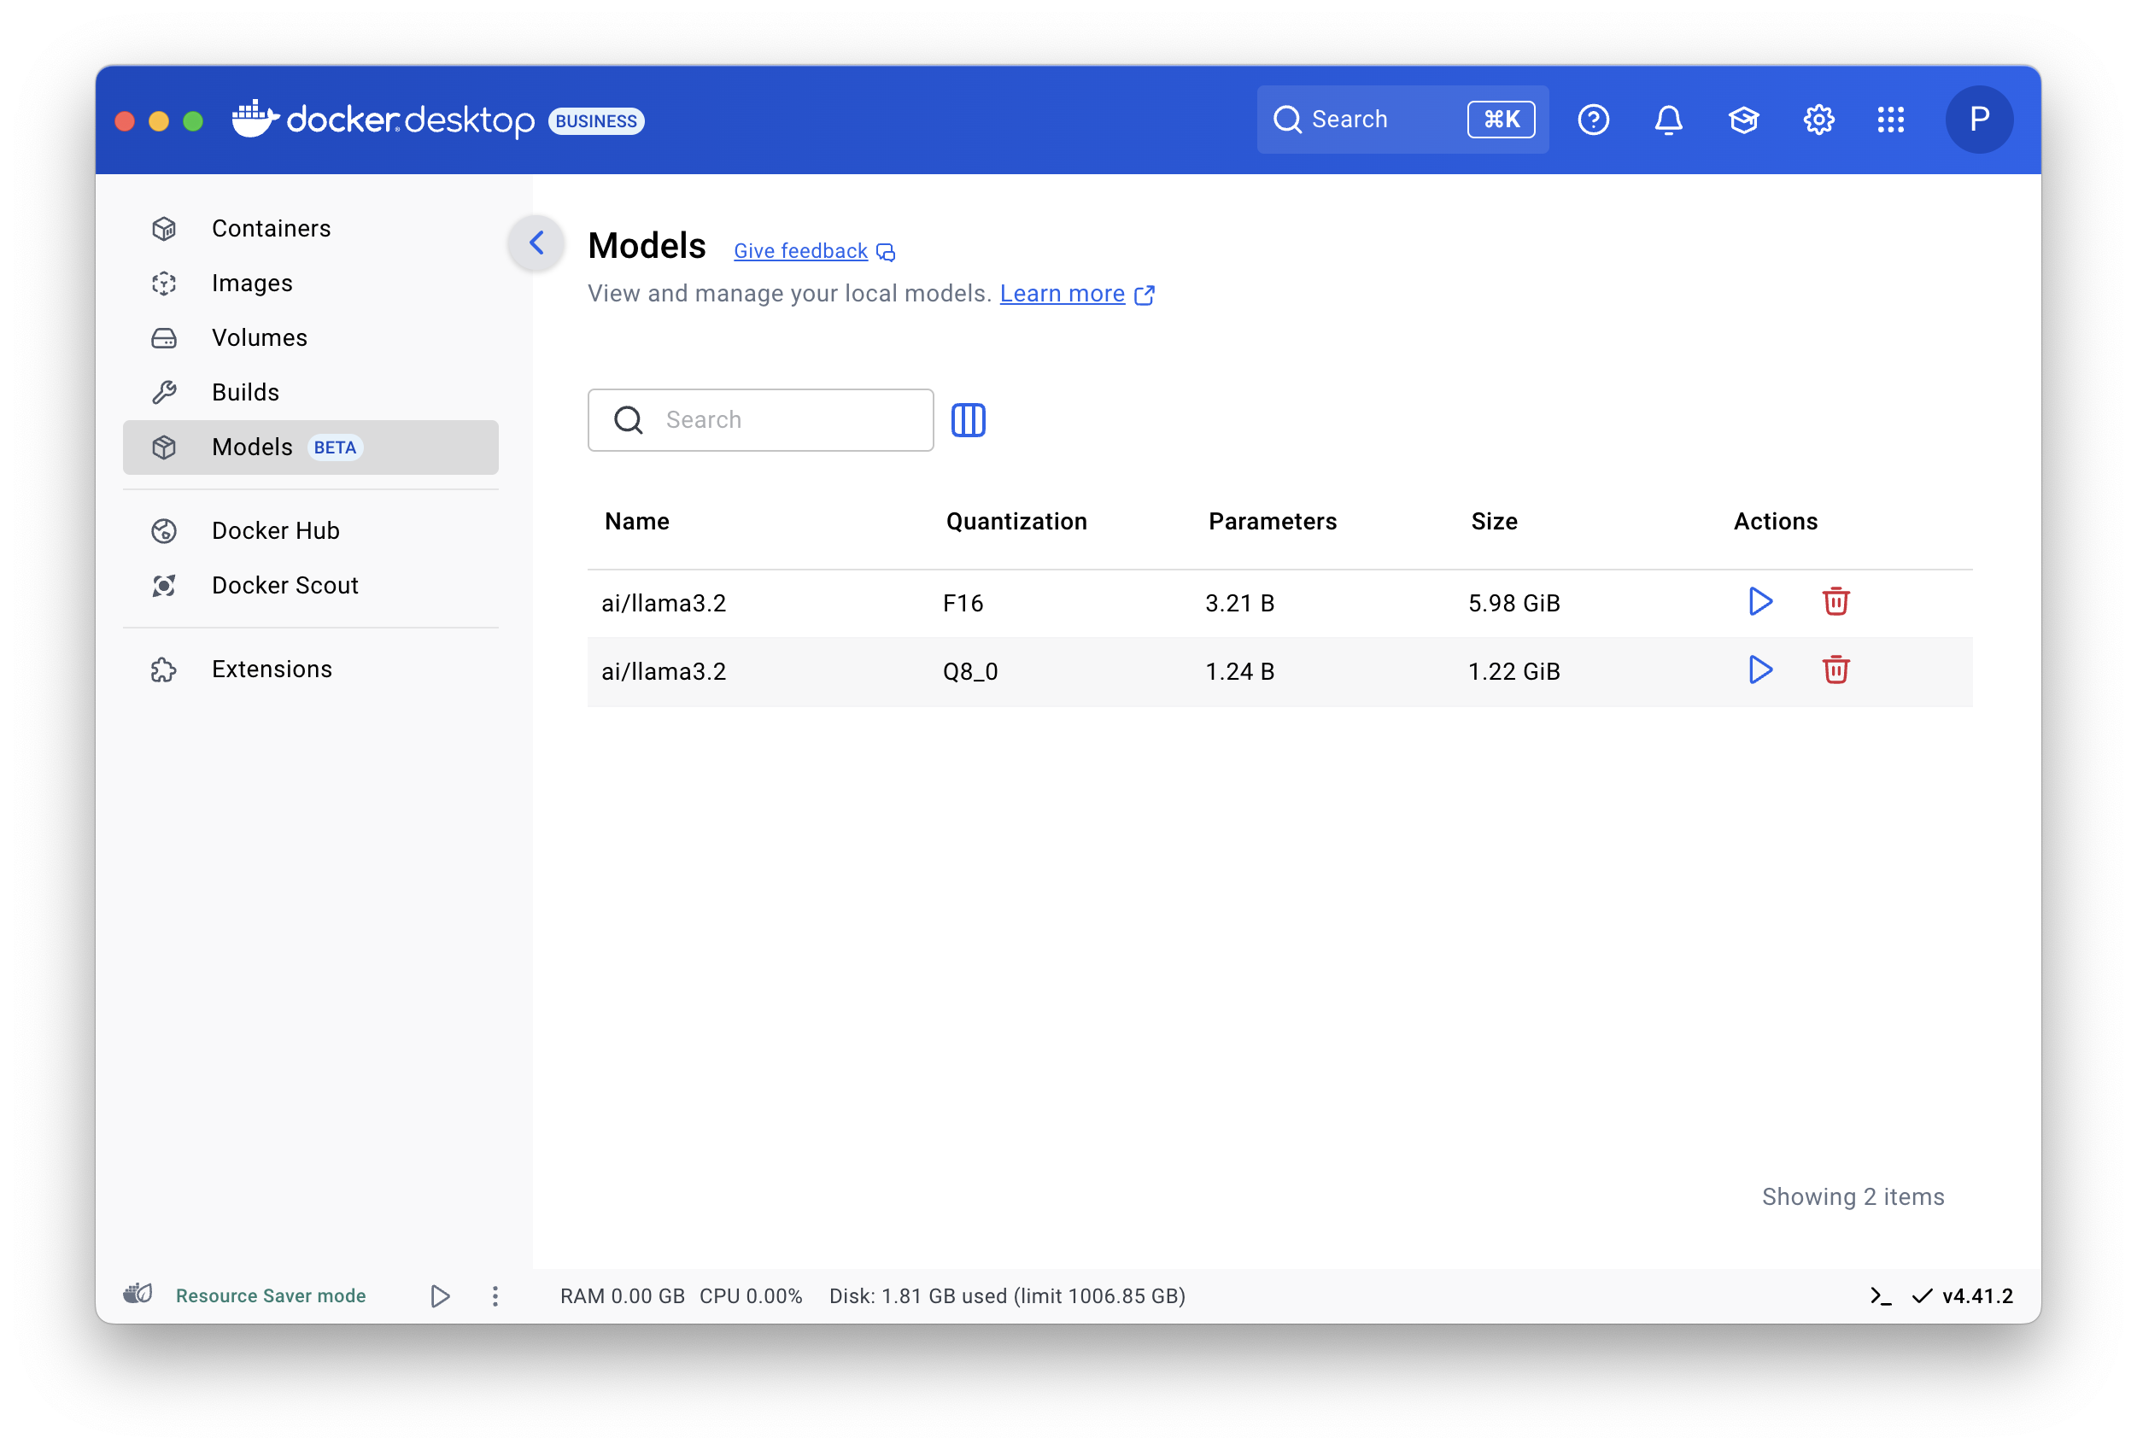Open the help question mark icon
This screenshot has height=1450, width=2137.
tap(1593, 120)
